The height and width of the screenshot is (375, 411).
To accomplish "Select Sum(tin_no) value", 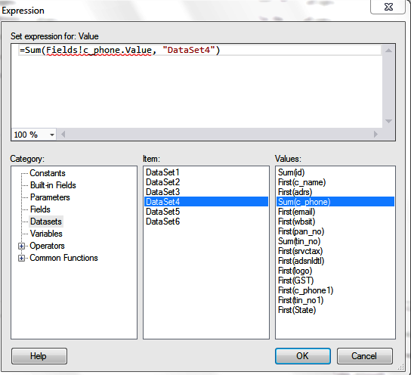I will (x=335, y=241).
